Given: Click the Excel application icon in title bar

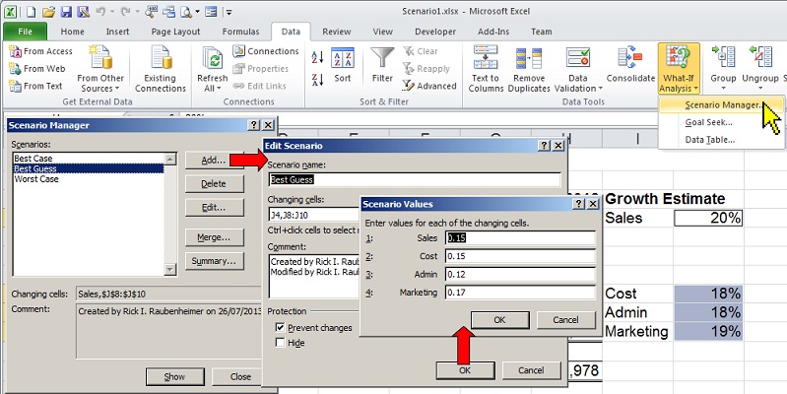Looking at the screenshot, I should [x=11, y=11].
